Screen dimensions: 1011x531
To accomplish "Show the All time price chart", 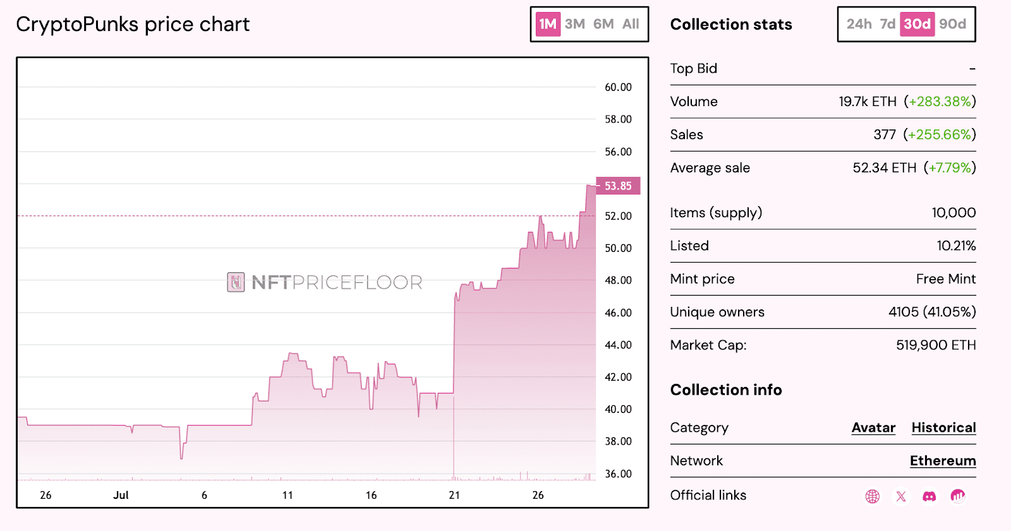I will pyautogui.click(x=631, y=24).
